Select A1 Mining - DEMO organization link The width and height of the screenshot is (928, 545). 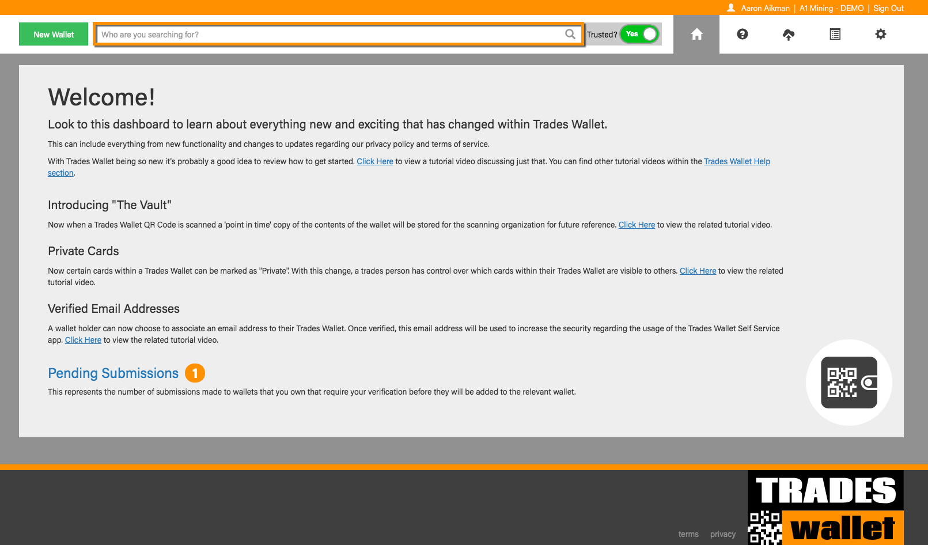[x=831, y=8]
